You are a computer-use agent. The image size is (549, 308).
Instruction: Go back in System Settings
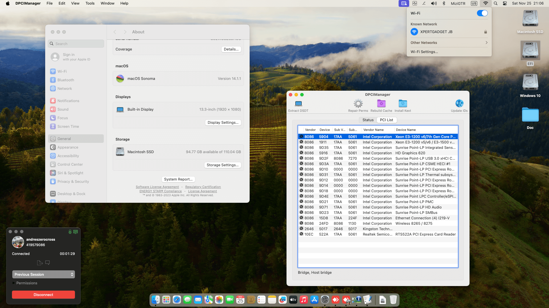115,32
